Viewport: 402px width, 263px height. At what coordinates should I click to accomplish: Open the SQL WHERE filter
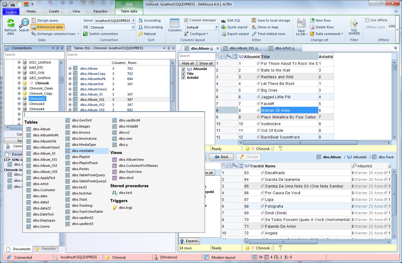point(354,27)
